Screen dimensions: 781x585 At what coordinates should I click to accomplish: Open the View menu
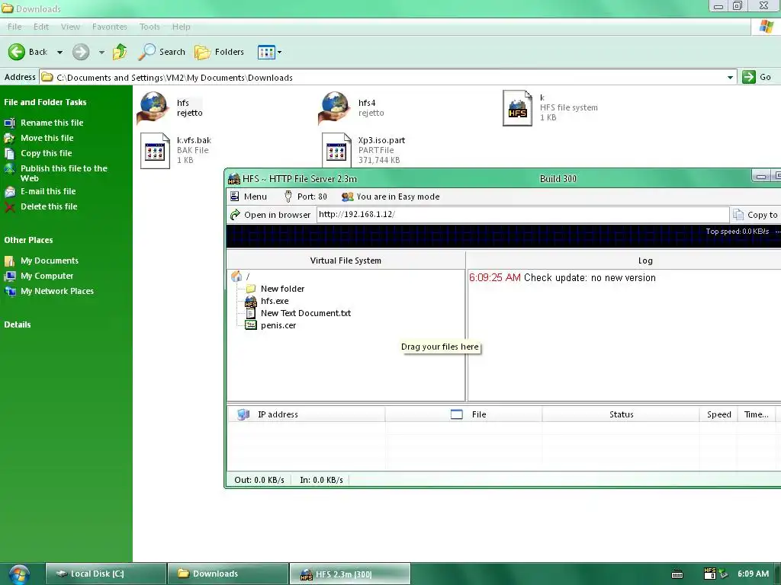[70, 27]
